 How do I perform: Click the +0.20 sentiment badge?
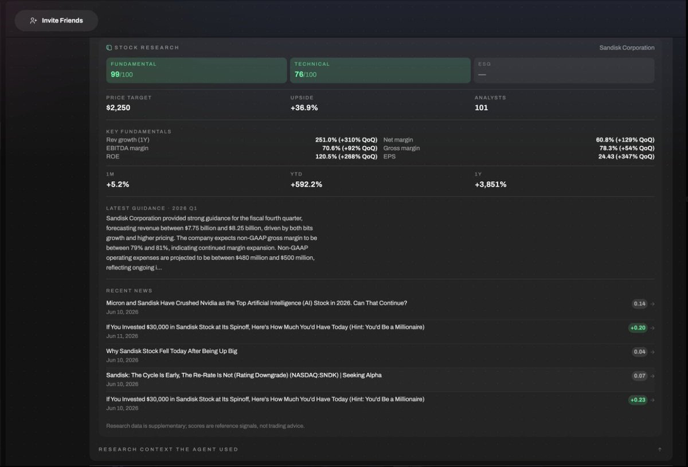click(x=638, y=328)
